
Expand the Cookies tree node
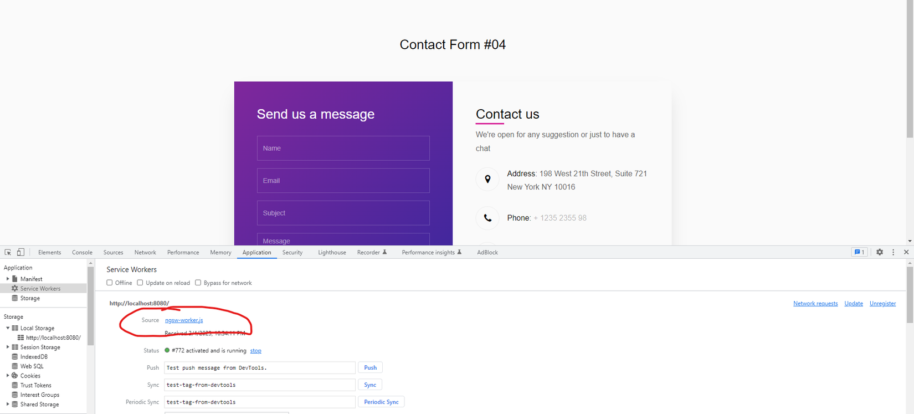coord(8,376)
